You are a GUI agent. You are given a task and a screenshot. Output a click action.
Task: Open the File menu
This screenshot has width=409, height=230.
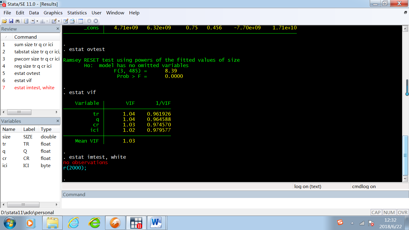(x=7, y=13)
